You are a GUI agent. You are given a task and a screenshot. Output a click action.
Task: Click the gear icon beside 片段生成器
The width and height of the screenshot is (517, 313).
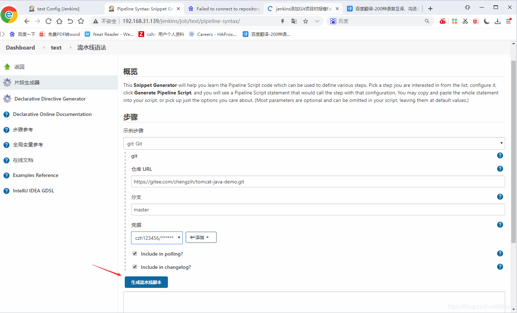point(7,83)
